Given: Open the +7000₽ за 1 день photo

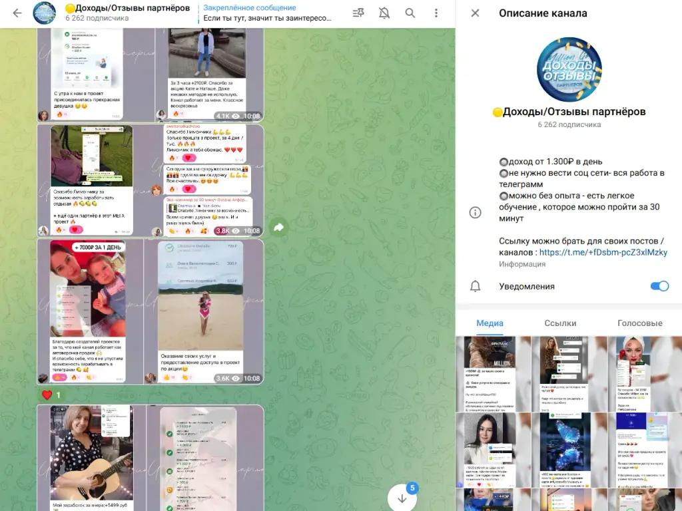Looking at the screenshot, I should point(91,311).
